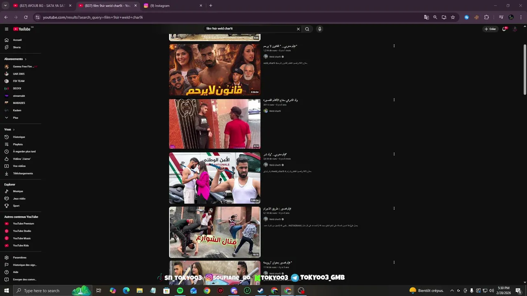Image resolution: width=527 pixels, height=296 pixels.
Task: Open Steam from the taskbar
Action: [261, 291]
